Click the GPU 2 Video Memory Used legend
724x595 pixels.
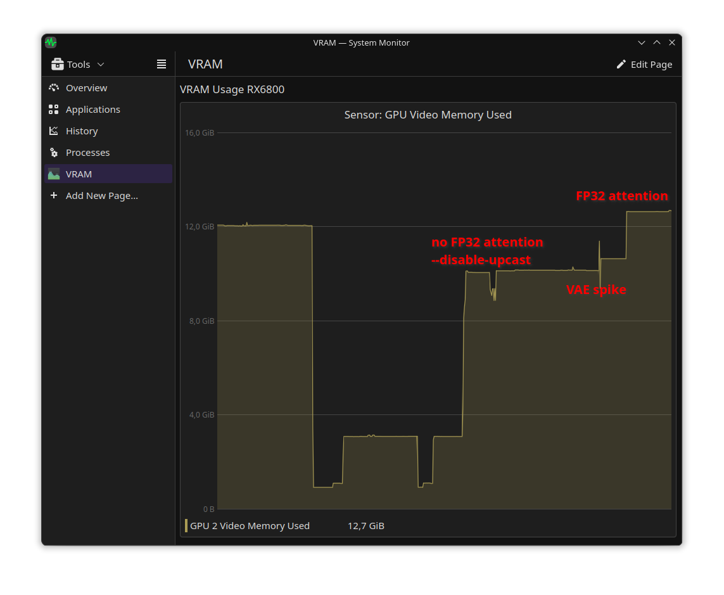pos(250,525)
